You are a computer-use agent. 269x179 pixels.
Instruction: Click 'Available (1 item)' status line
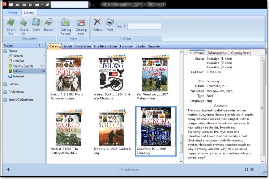[x=219, y=59]
